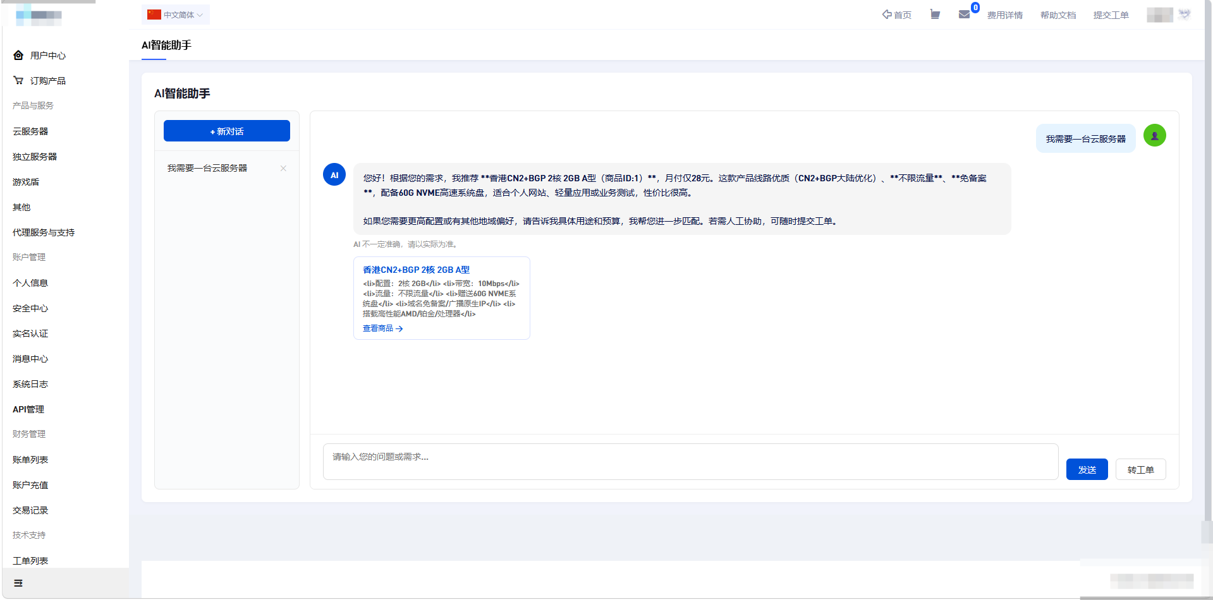Open 系统日志 in the sidebar
This screenshot has width=1213, height=600.
[30, 384]
